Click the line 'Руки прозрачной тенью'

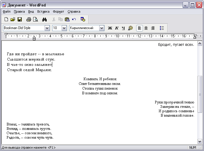174,102
